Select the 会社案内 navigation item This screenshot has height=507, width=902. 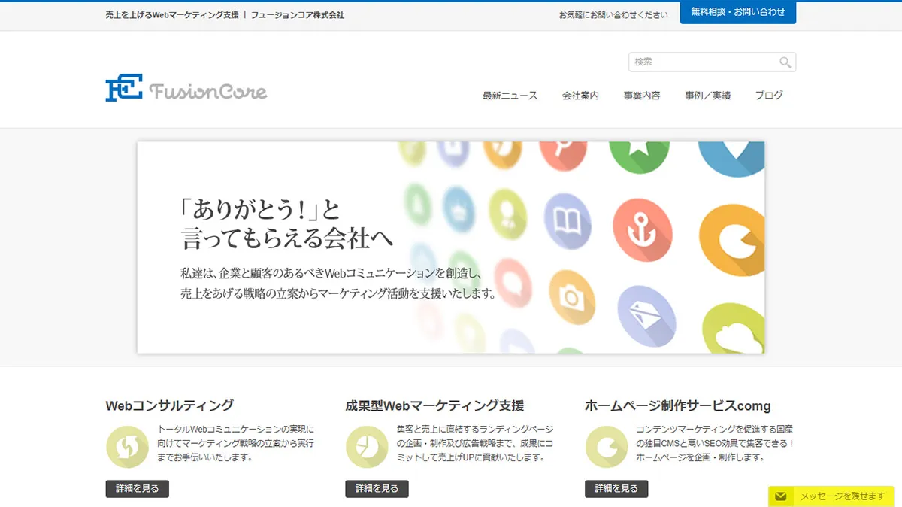point(580,95)
